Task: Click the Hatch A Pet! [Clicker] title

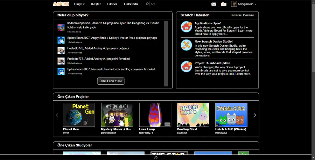Action: point(231,129)
